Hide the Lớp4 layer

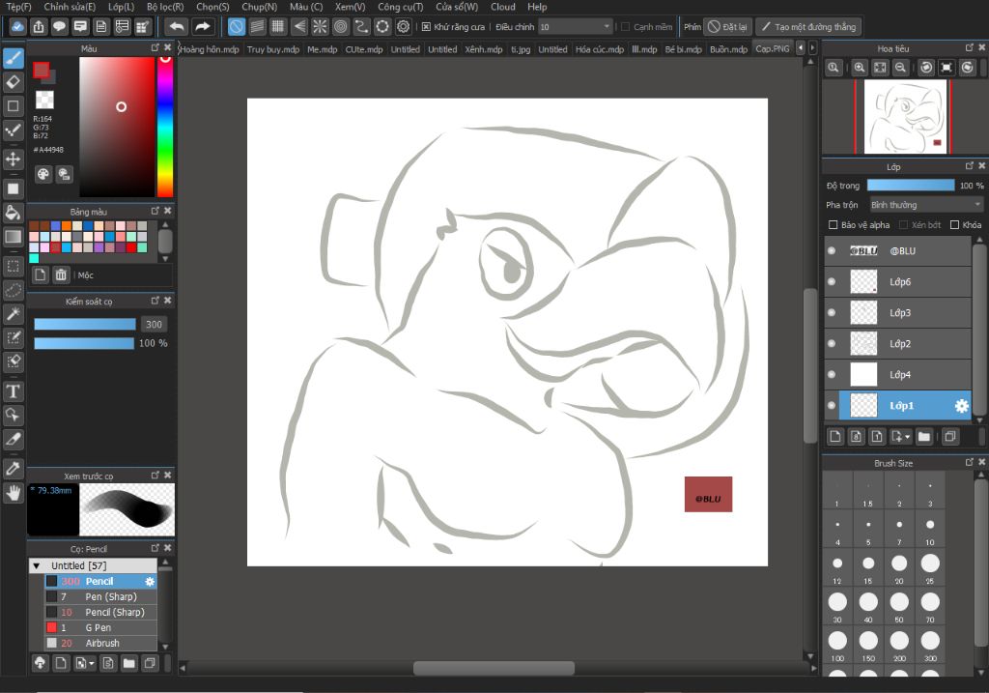832,374
